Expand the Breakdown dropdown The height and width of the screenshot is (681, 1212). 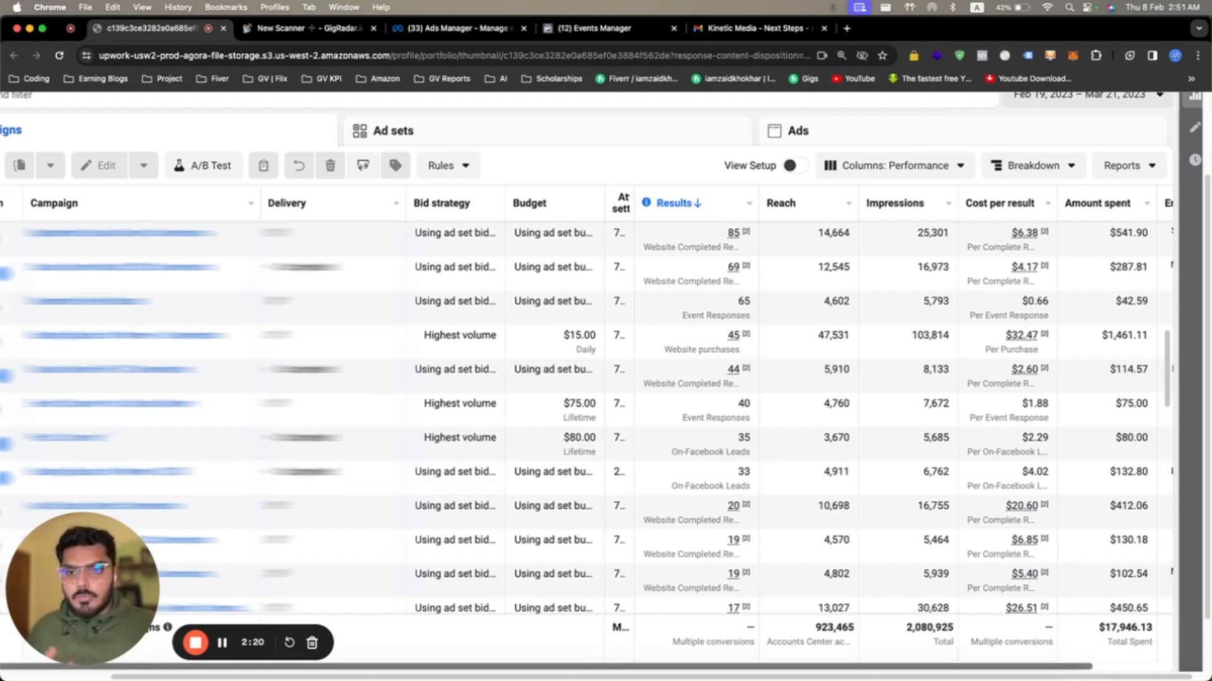pos(1033,165)
